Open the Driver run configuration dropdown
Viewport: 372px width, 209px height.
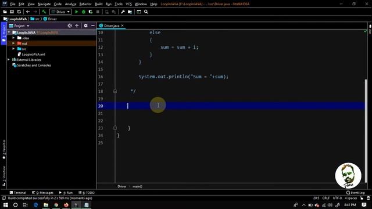60,12
